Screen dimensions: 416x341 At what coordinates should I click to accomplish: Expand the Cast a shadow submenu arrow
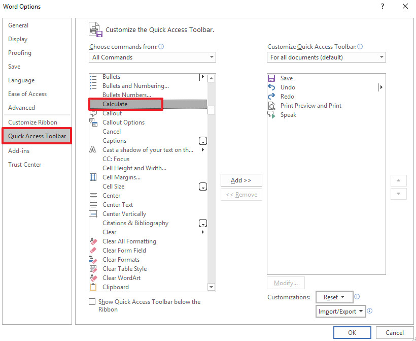(x=203, y=150)
